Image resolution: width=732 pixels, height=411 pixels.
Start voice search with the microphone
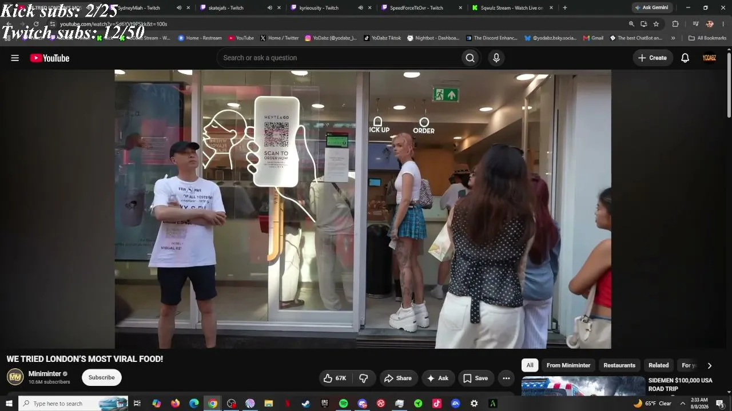point(496,58)
